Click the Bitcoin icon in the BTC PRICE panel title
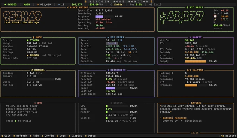237x138 pixels. click(187, 7)
